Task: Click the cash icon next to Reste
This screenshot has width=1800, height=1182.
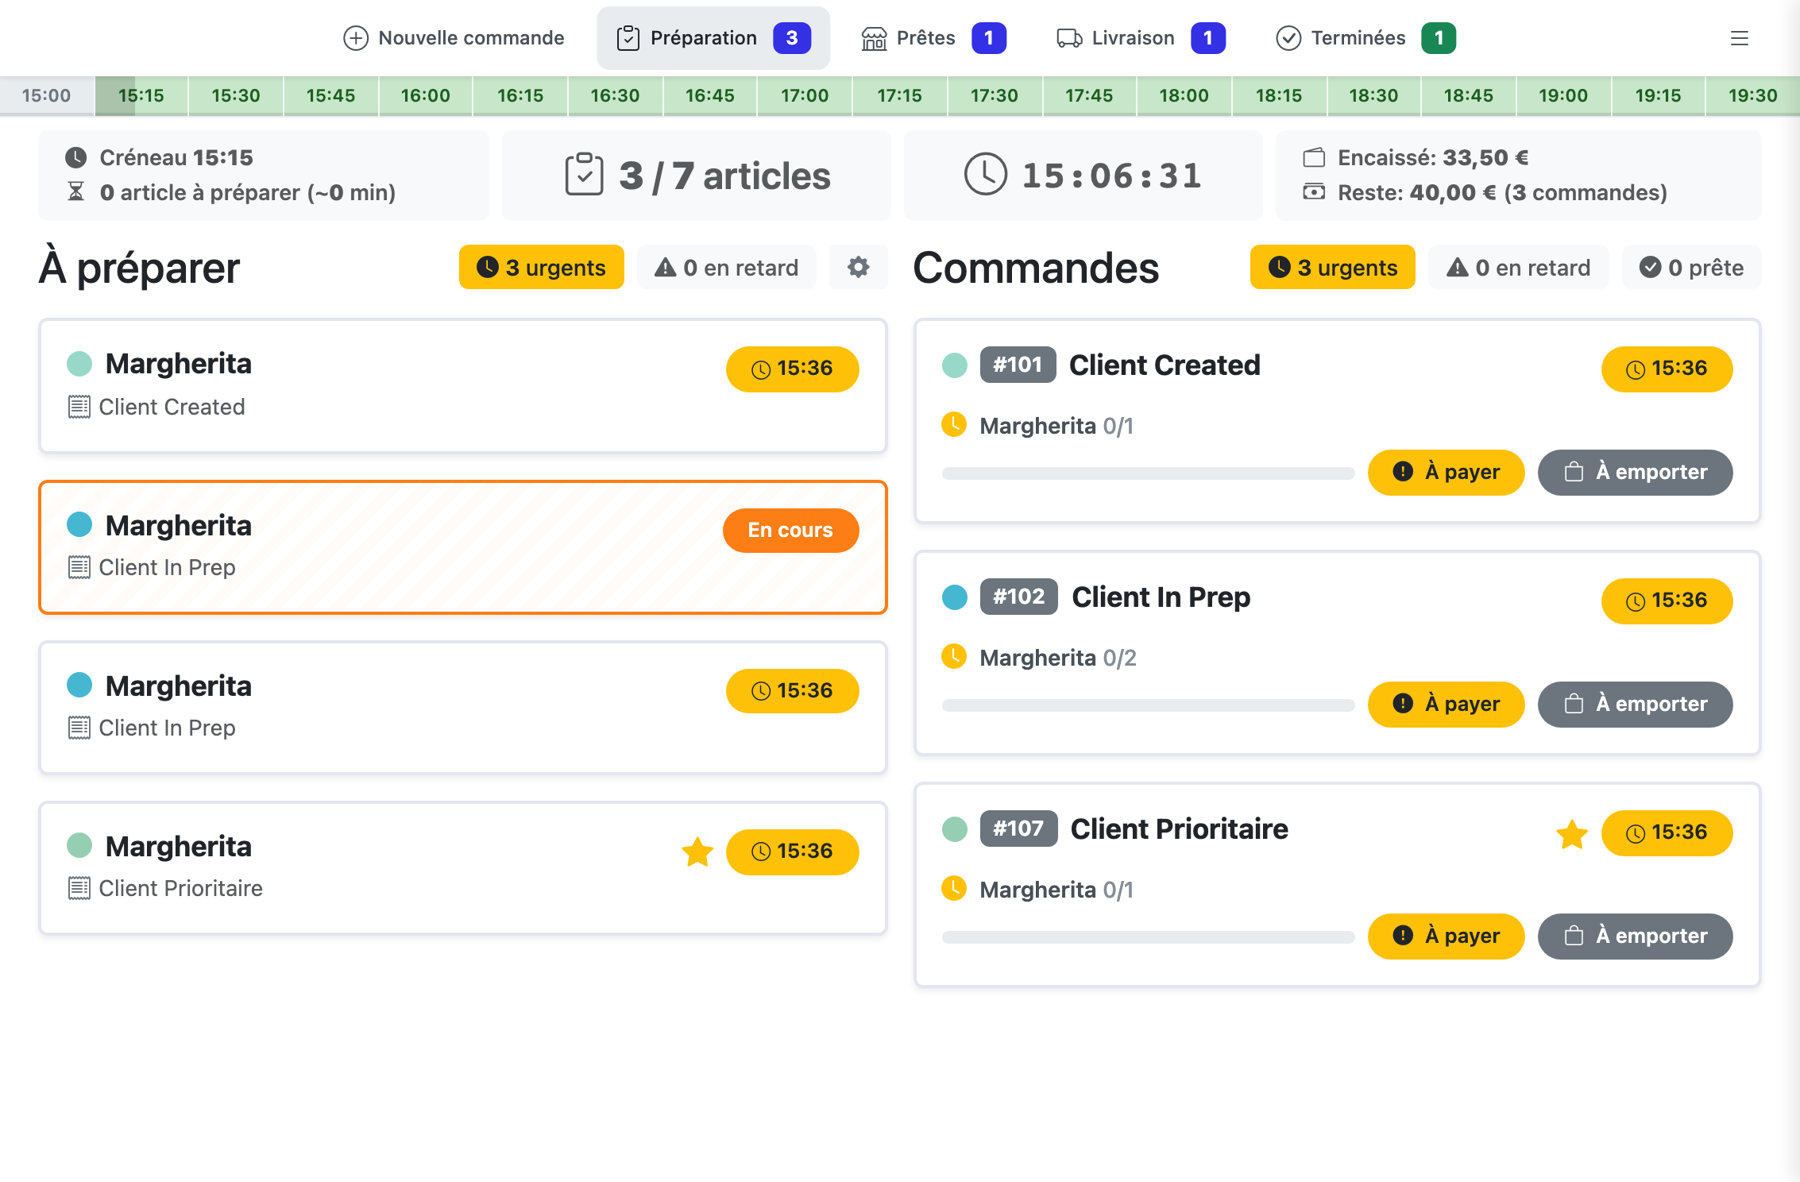Action: pos(1314,191)
